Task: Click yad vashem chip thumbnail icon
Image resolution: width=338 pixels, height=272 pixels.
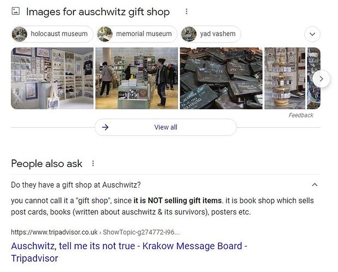Action: pyautogui.click(x=189, y=34)
